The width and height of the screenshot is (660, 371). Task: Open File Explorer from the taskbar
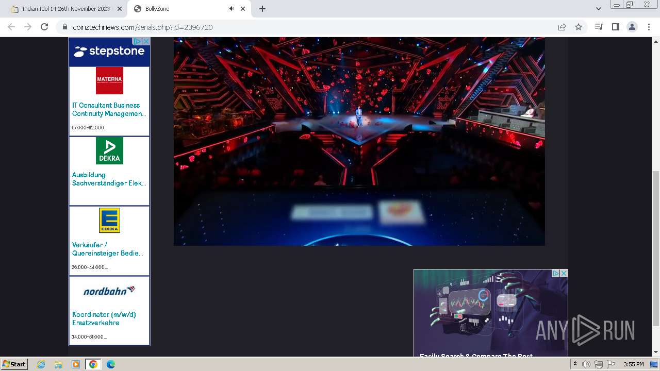[58, 364]
